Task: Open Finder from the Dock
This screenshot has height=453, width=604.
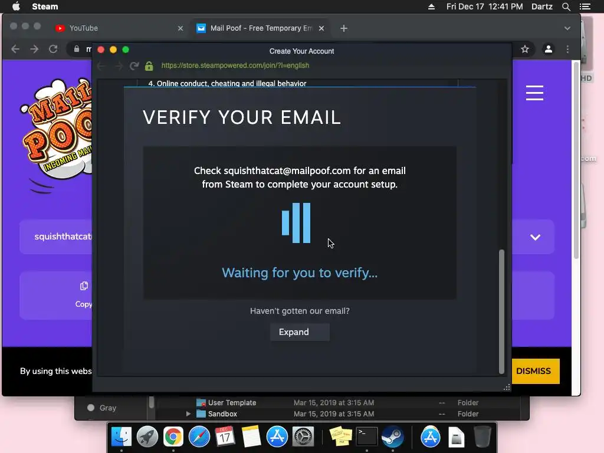Action: (x=122, y=436)
